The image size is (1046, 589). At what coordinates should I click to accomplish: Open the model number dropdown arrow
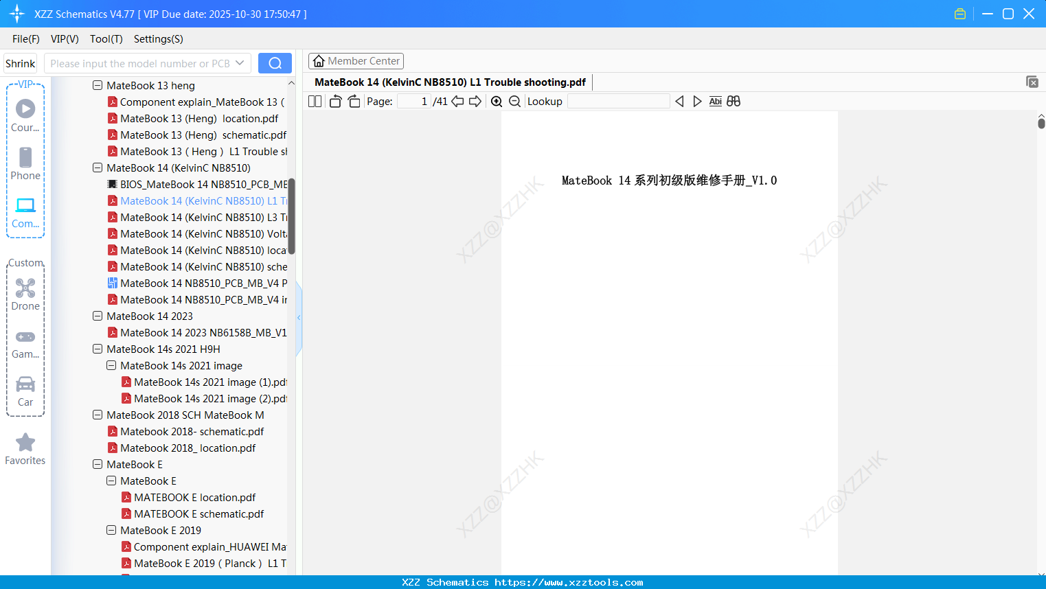240,63
